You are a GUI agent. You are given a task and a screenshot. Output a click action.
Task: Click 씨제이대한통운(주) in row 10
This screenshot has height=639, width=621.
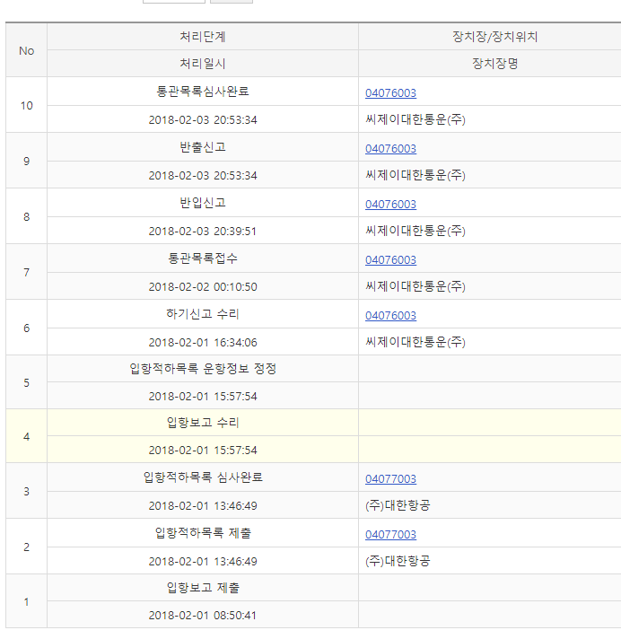tap(415, 119)
